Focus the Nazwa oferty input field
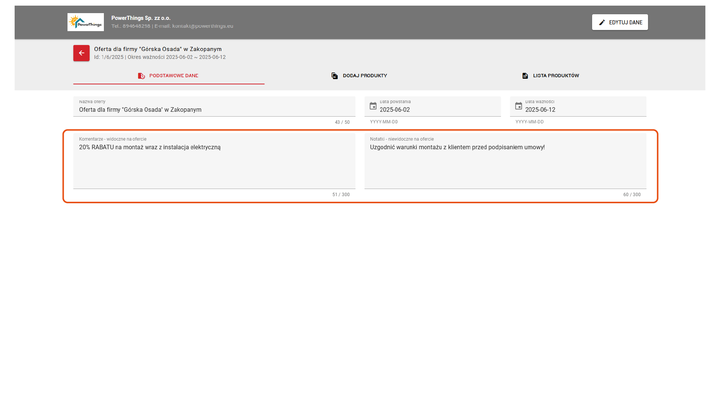The image size is (720, 405). click(214, 110)
